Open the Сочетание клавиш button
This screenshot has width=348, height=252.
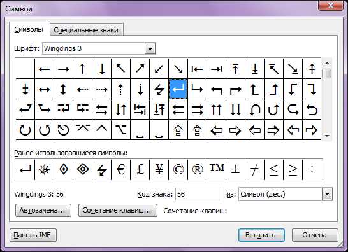[x=118, y=210]
